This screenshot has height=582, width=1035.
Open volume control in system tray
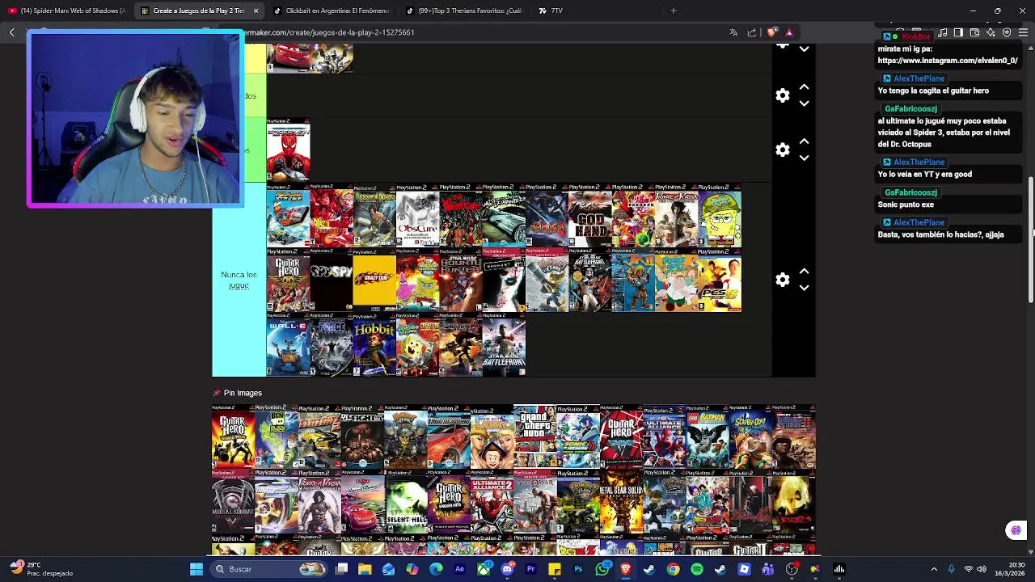click(x=981, y=569)
